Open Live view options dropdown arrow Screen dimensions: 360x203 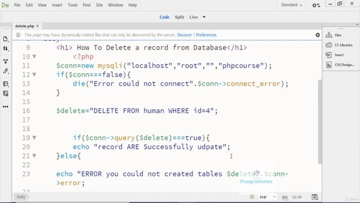pyautogui.click(x=204, y=17)
